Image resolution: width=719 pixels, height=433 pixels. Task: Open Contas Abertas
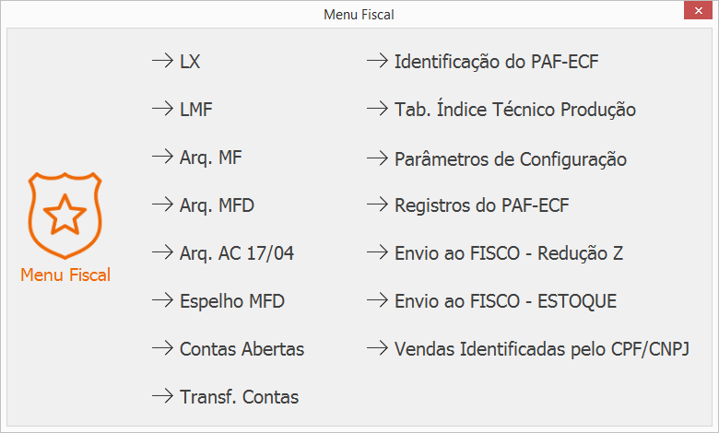pos(242,348)
